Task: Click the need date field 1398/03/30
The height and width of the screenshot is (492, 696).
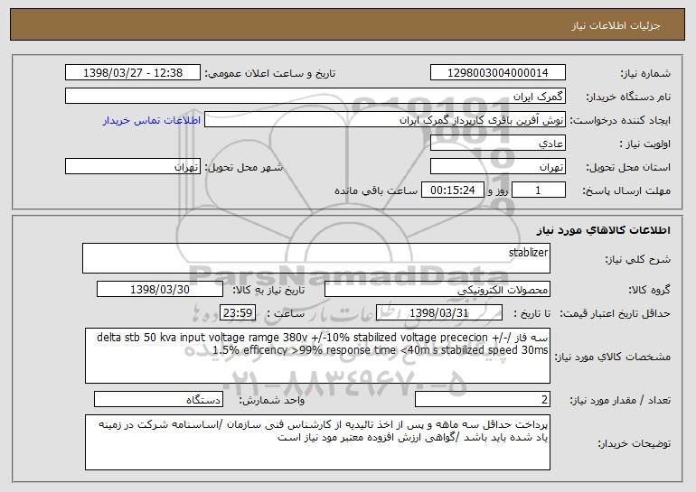Action: click(160, 289)
